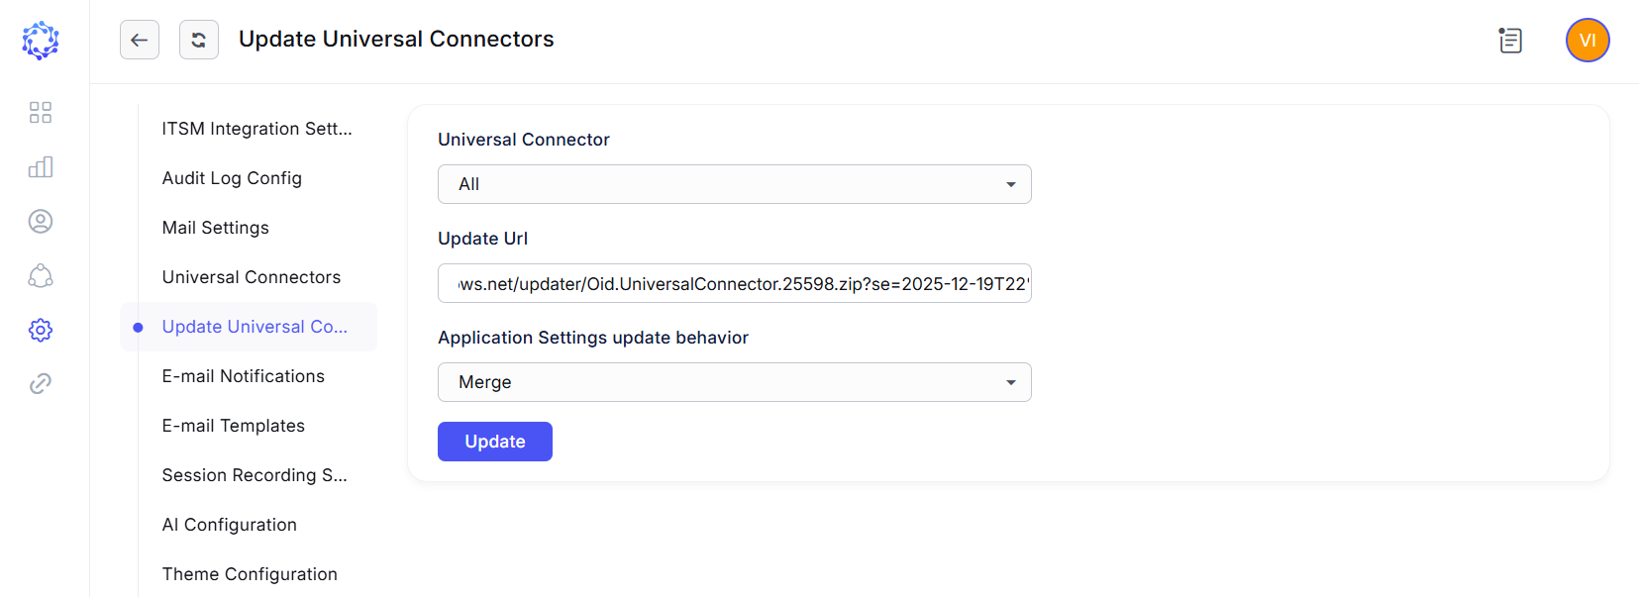
Task: Go to Mail Settings
Action: pos(216,228)
